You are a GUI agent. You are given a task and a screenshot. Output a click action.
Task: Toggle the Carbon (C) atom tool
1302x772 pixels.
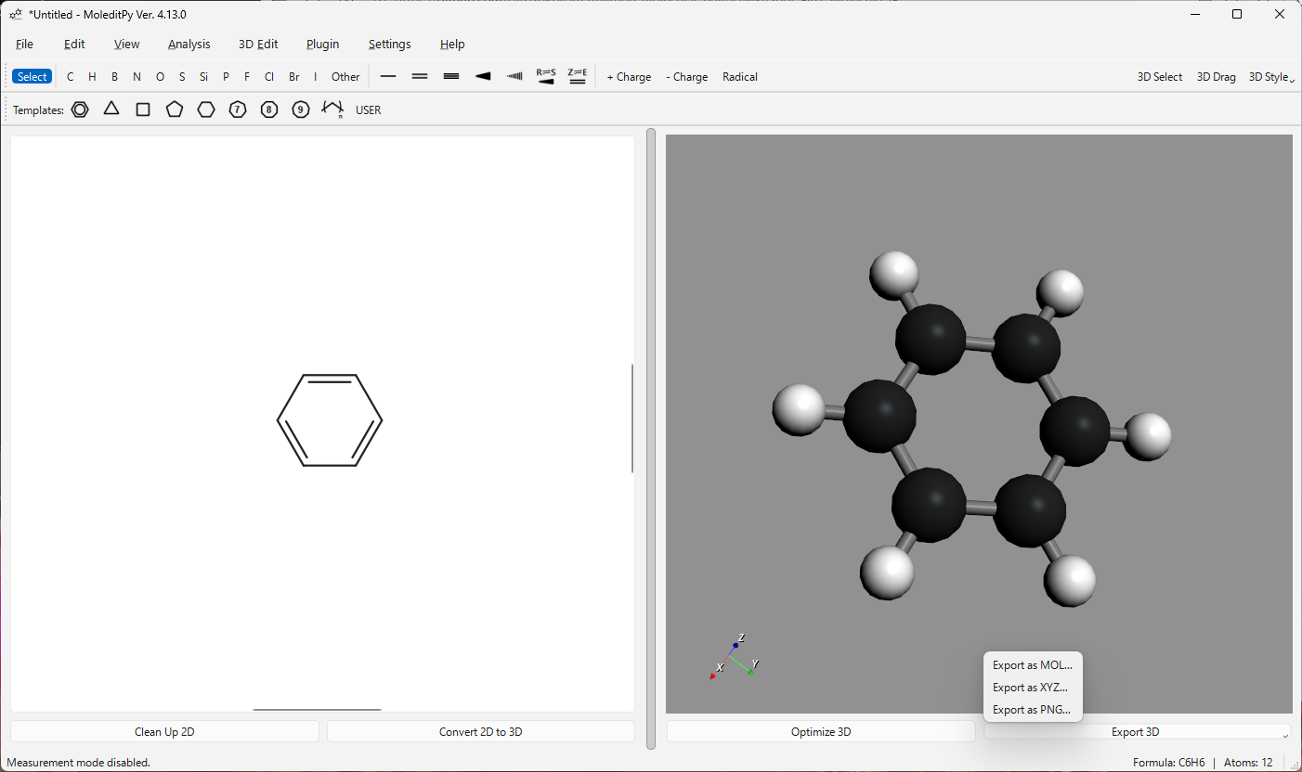pos(70,77)
